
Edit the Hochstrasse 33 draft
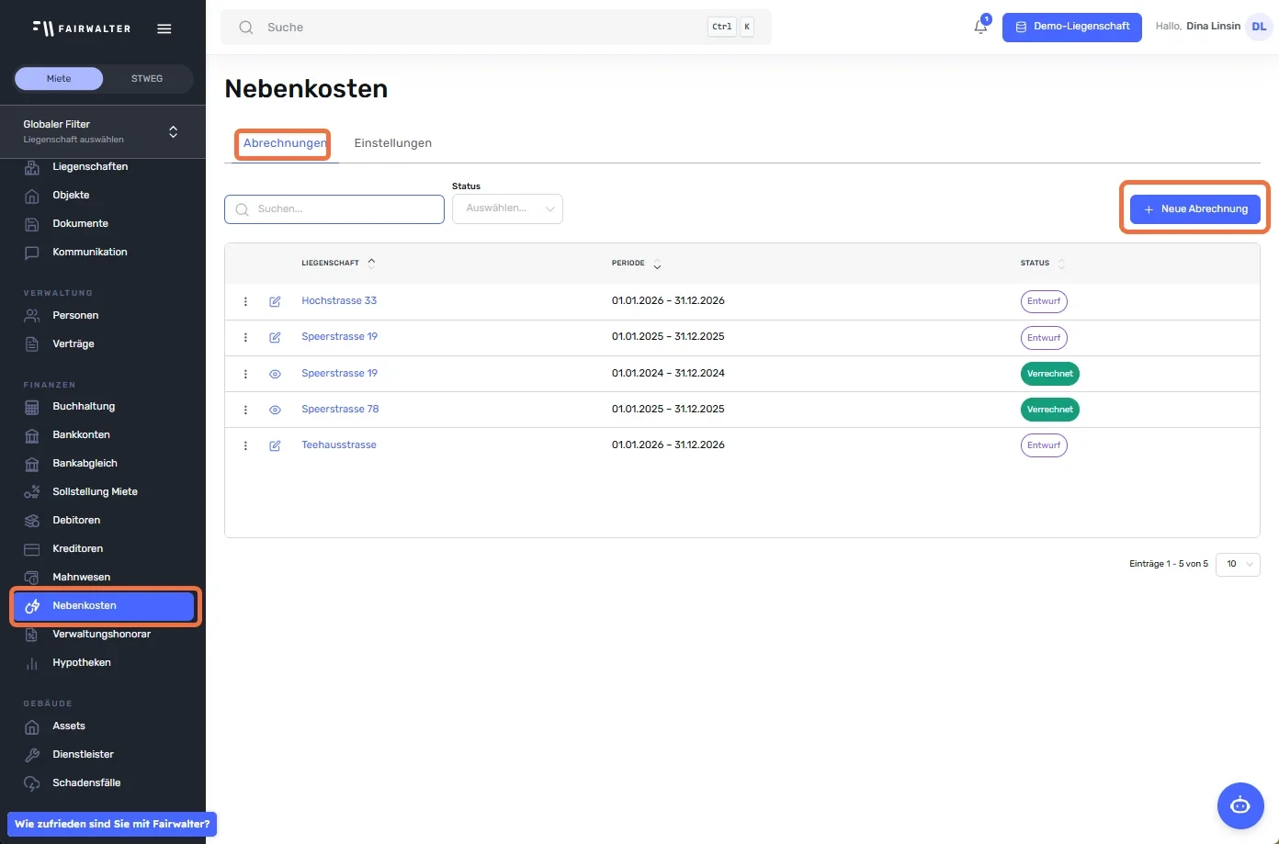point(275,301)
